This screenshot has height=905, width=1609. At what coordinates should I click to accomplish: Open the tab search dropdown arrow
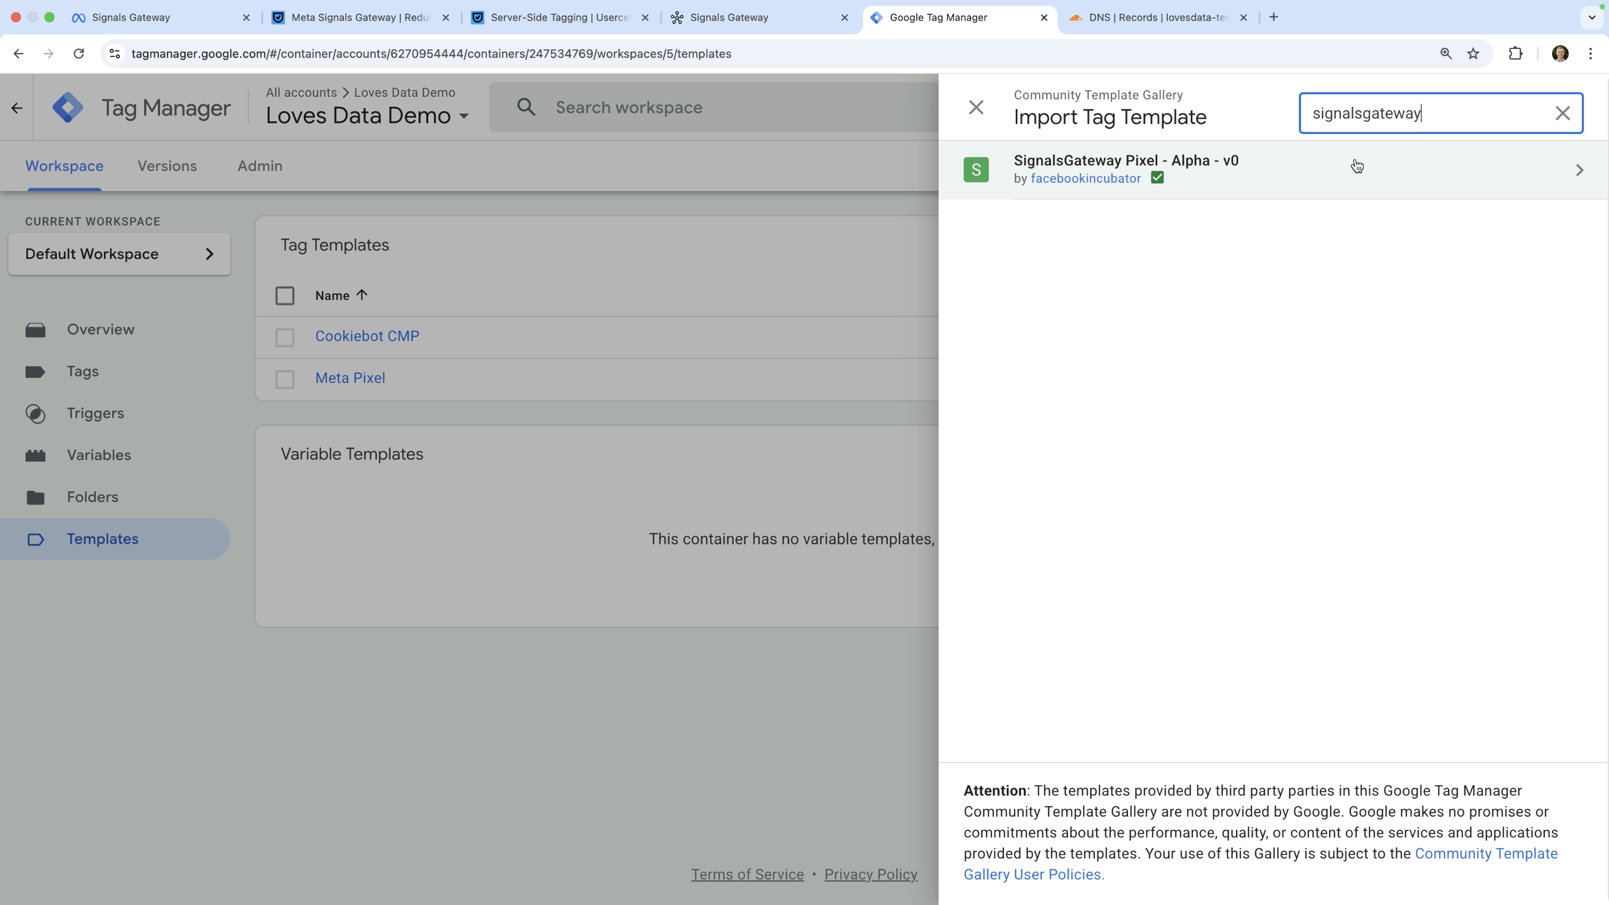(x=1591, y=18)
